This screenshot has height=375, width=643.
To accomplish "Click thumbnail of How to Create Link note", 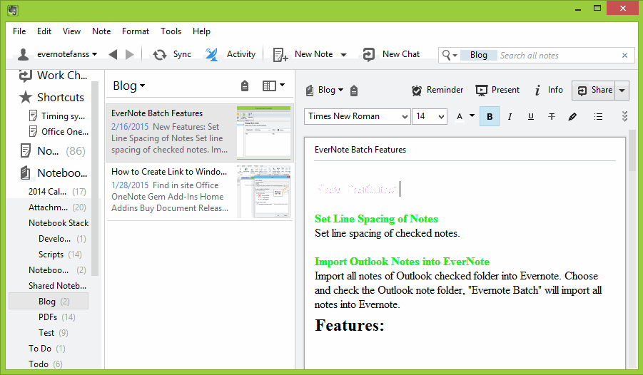I will tap(263, 191).
